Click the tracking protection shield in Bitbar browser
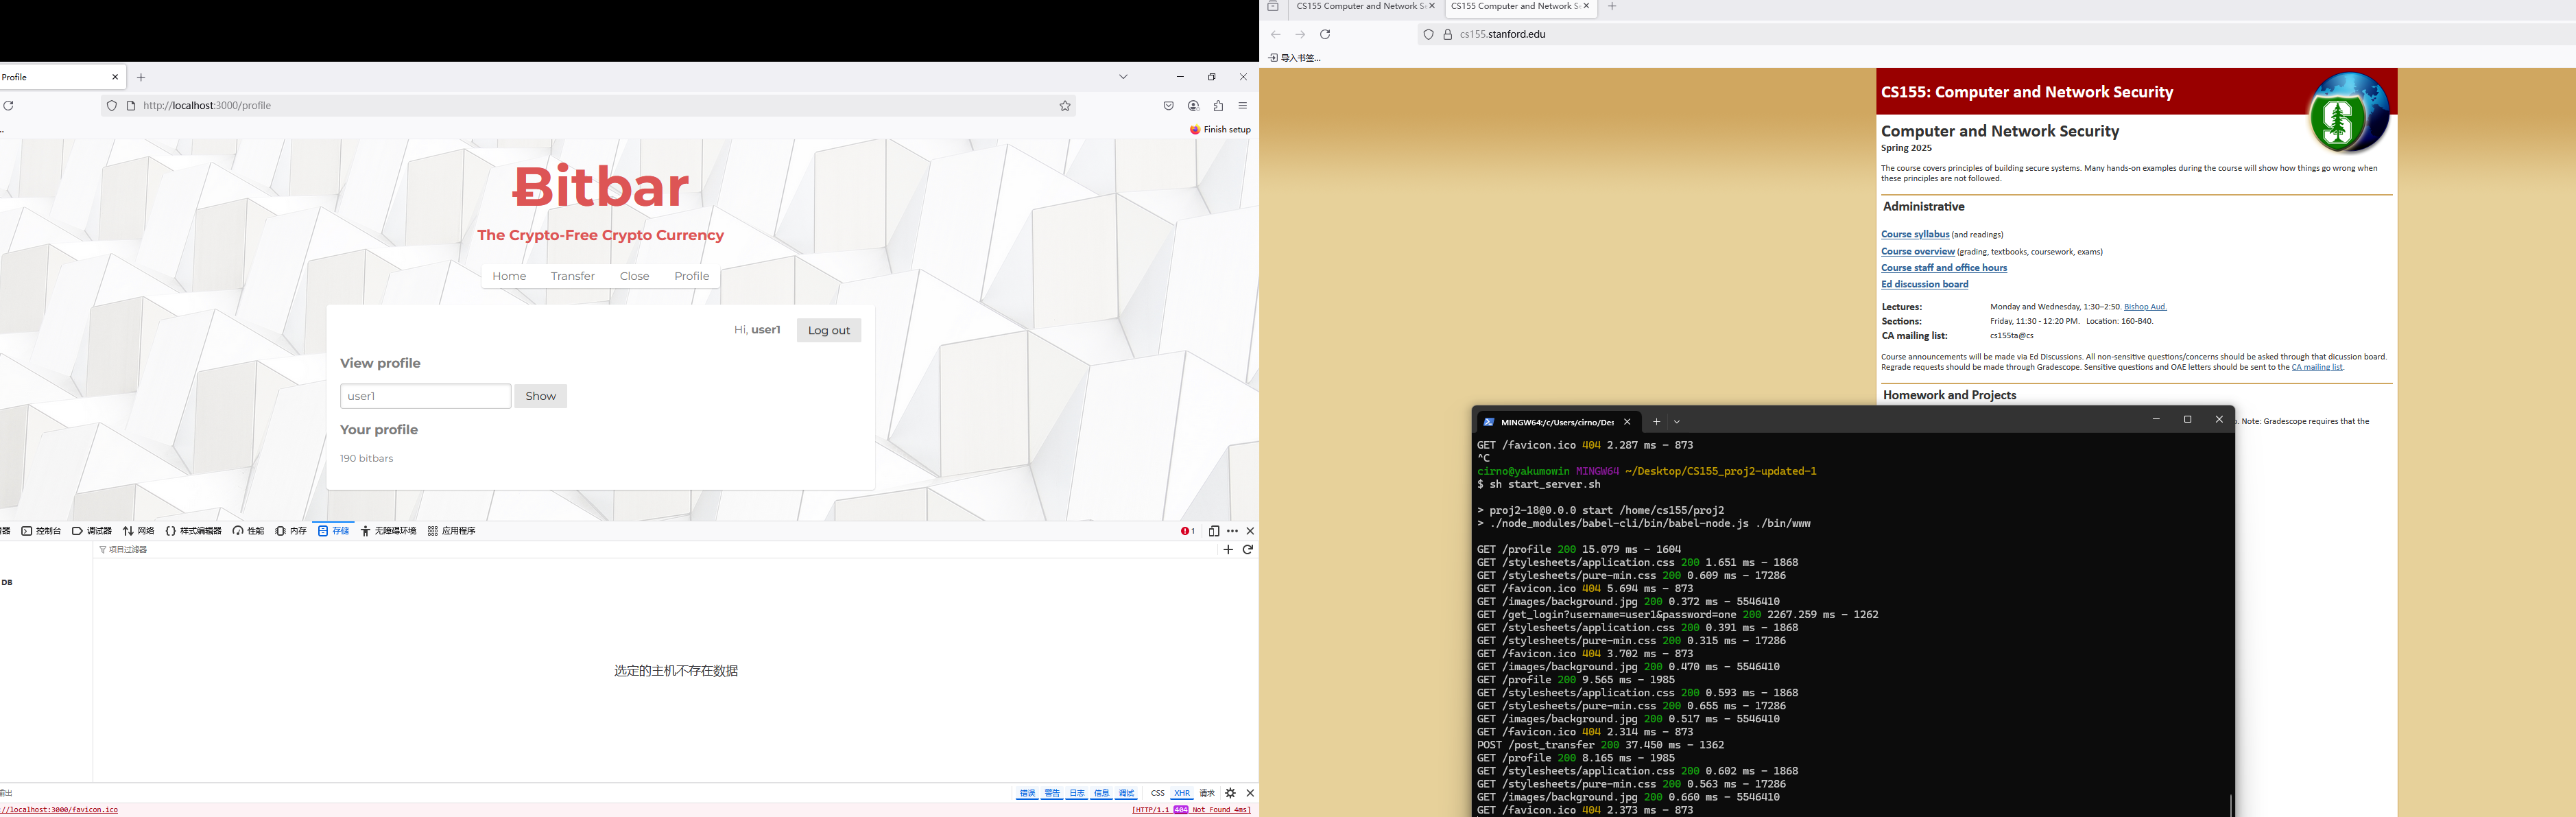 [112, 105]
